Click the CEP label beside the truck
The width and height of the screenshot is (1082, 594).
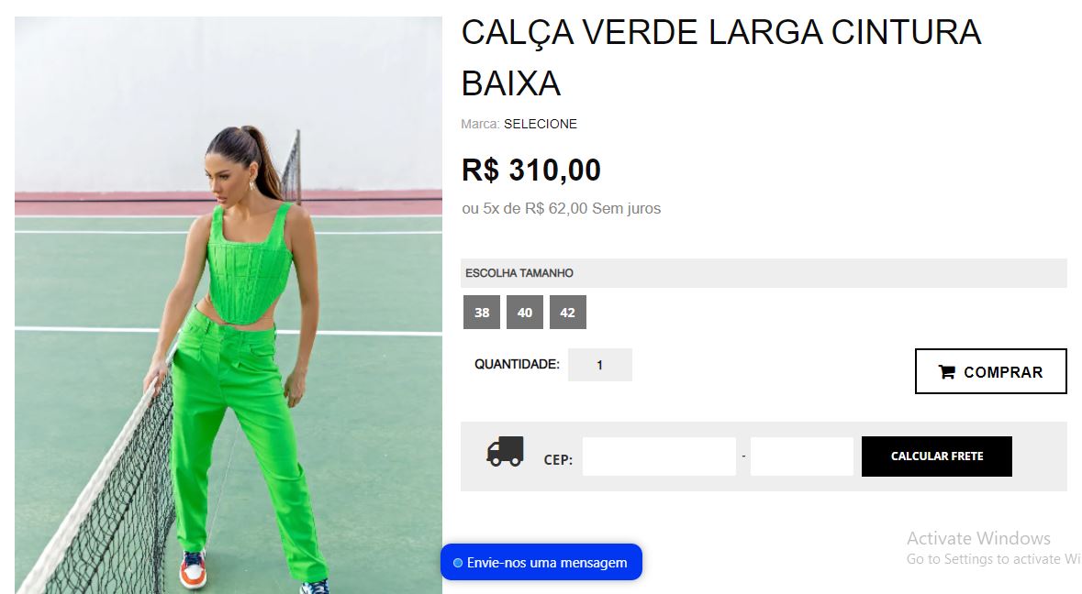558,459
